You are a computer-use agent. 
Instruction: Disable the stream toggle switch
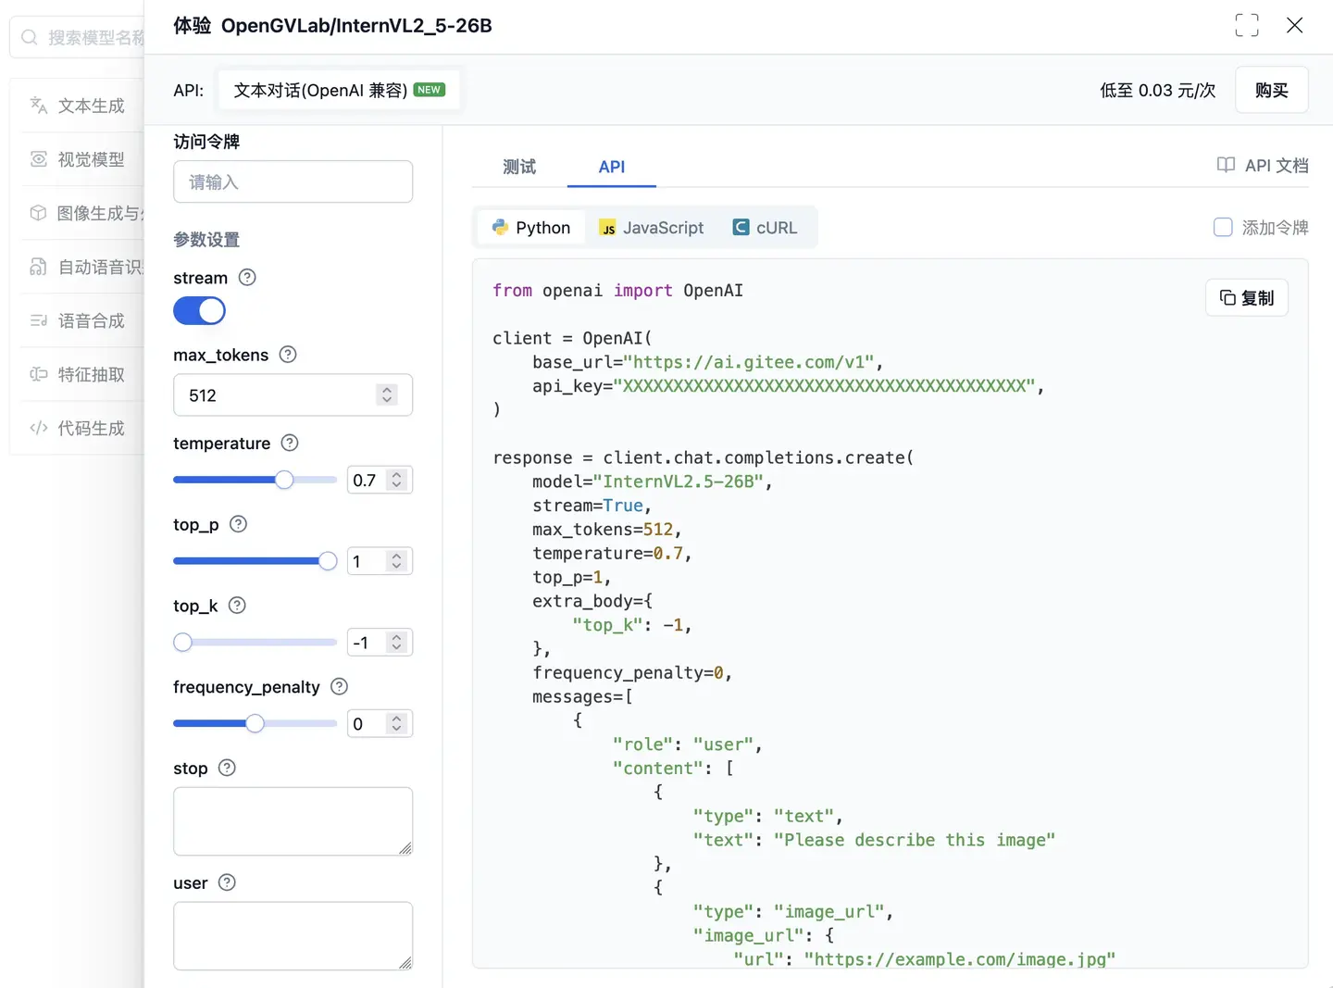[x=199, y=310]
